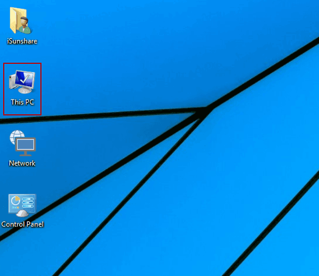Select the This PC monitor icon
Screen dimensions: 319x276
click(22, 81)
